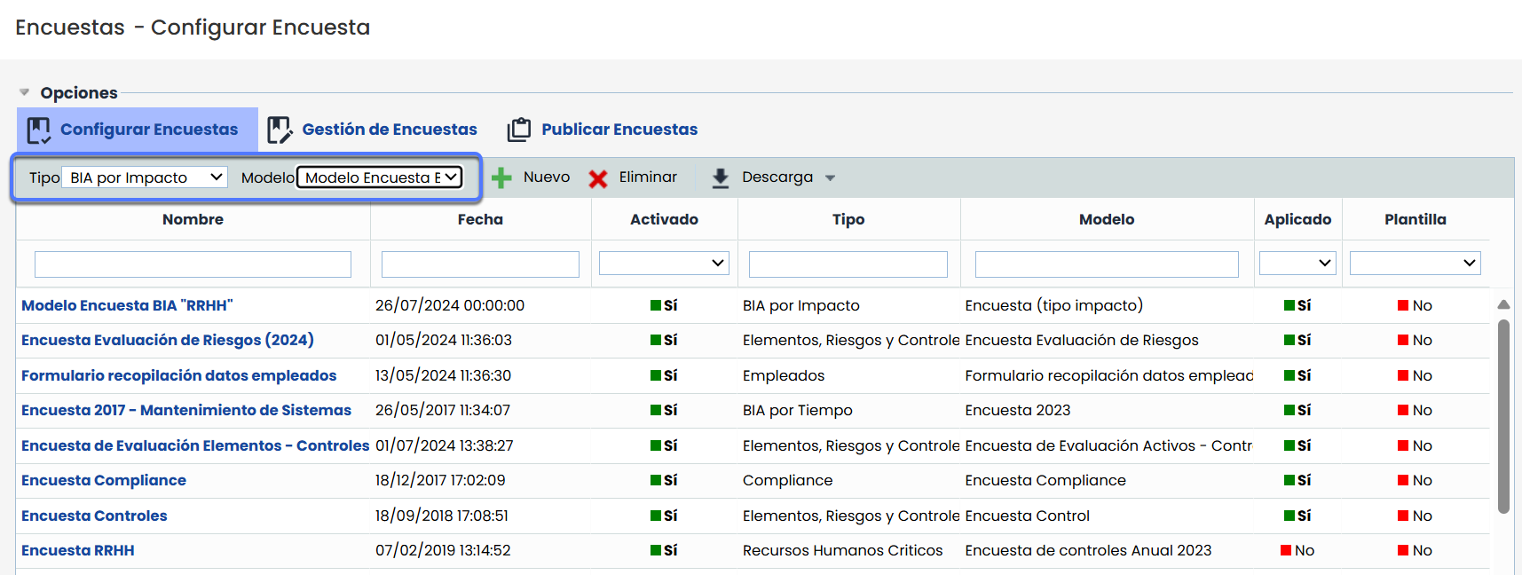This screenshot has height=575, width=1522.
Task: Collapse the Opciones section triangle
Action: tap(25, 92)
